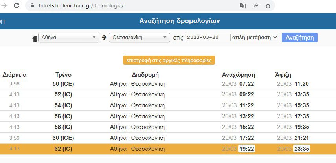Select train 60 (ICE) departing 17:22
This screenshot has height=163, width=336.
pos(63,138)
